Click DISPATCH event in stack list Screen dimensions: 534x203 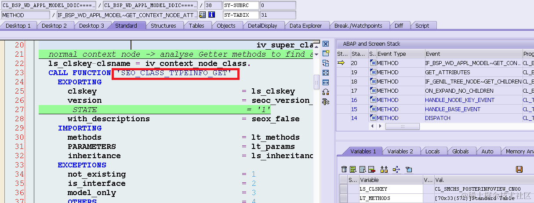pos(438,118)
